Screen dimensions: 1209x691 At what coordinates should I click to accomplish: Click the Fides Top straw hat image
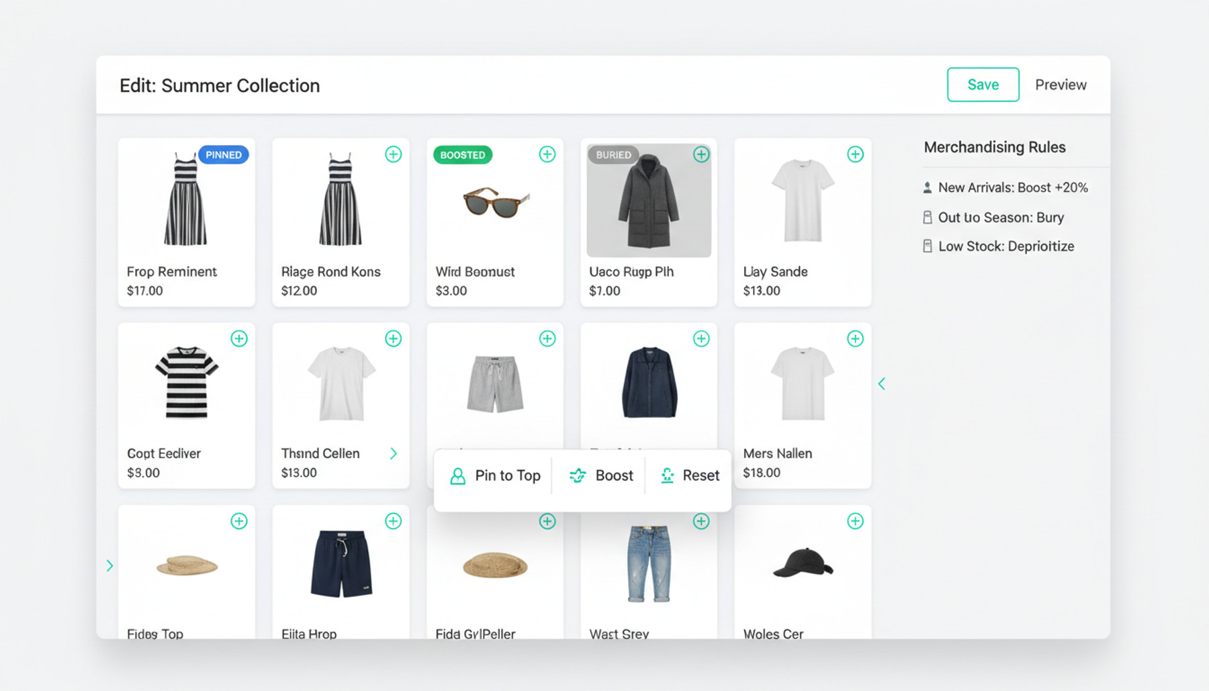187,566
